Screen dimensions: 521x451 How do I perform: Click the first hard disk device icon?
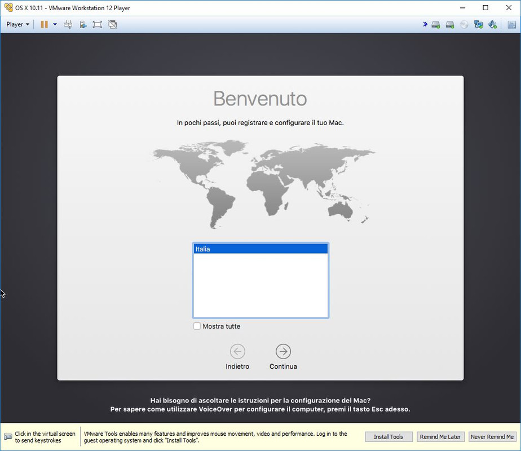point(436,25)
